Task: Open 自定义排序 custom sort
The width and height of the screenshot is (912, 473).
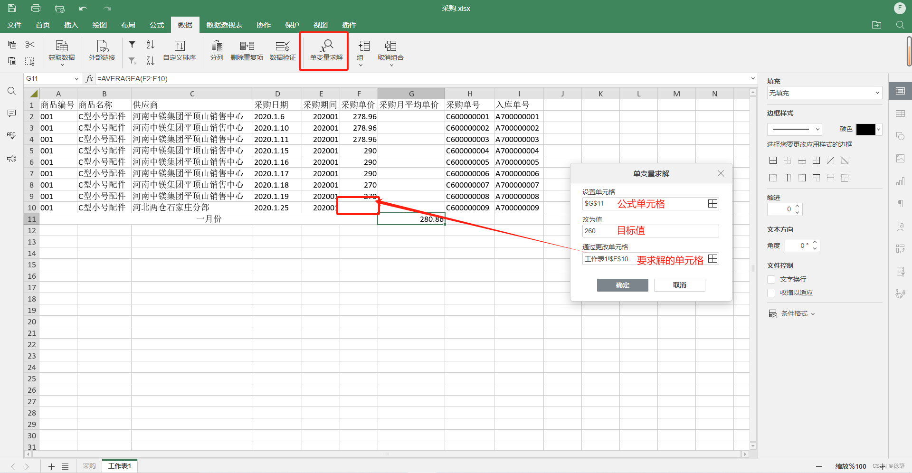Action: (180, 51)
